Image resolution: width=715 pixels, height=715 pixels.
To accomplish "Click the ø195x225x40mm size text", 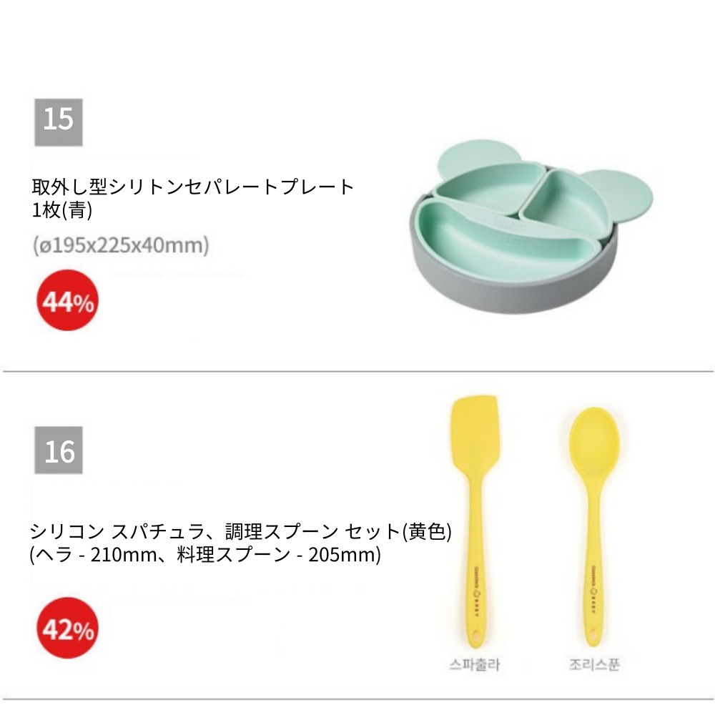I will click(121, 246).
